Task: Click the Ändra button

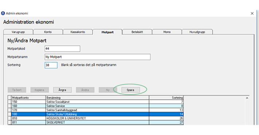Action: 85,90
